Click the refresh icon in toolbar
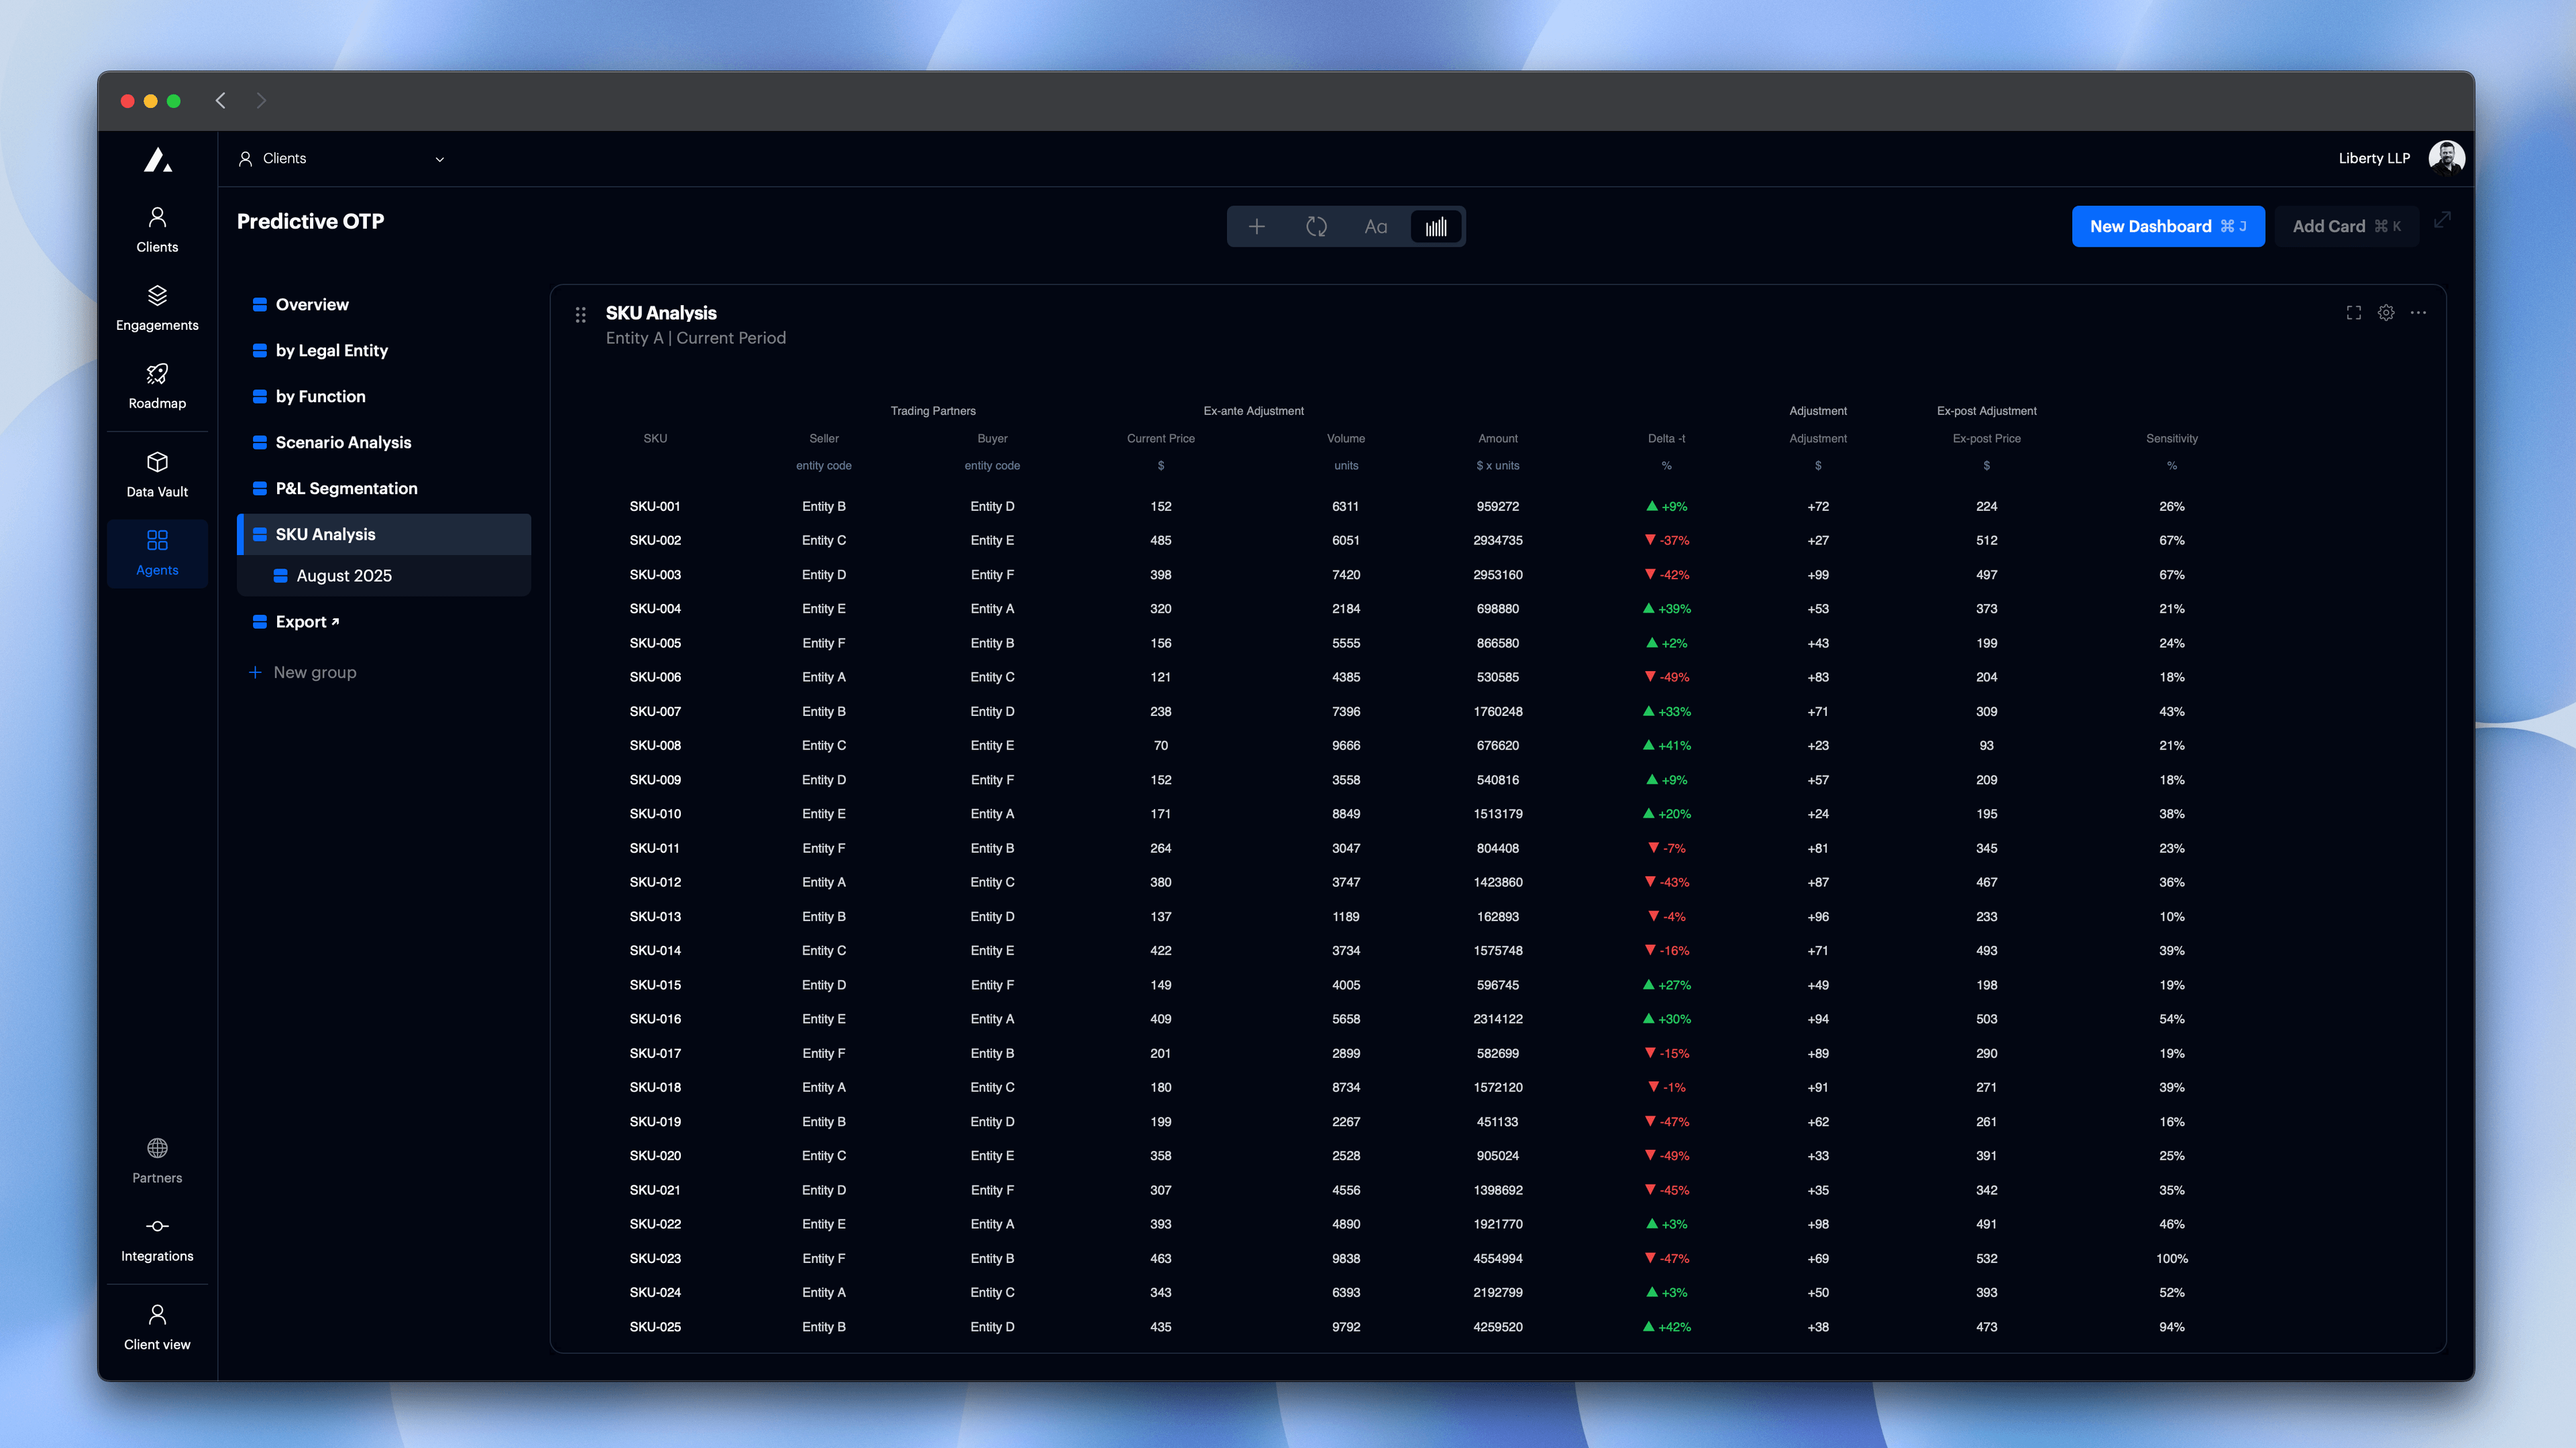The height and width of the screenshot is (1448, 2576). [1316, 227]
